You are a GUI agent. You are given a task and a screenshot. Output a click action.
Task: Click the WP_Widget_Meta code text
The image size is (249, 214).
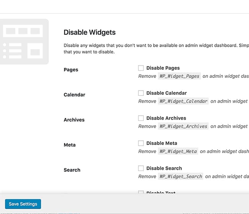(178, 151)
